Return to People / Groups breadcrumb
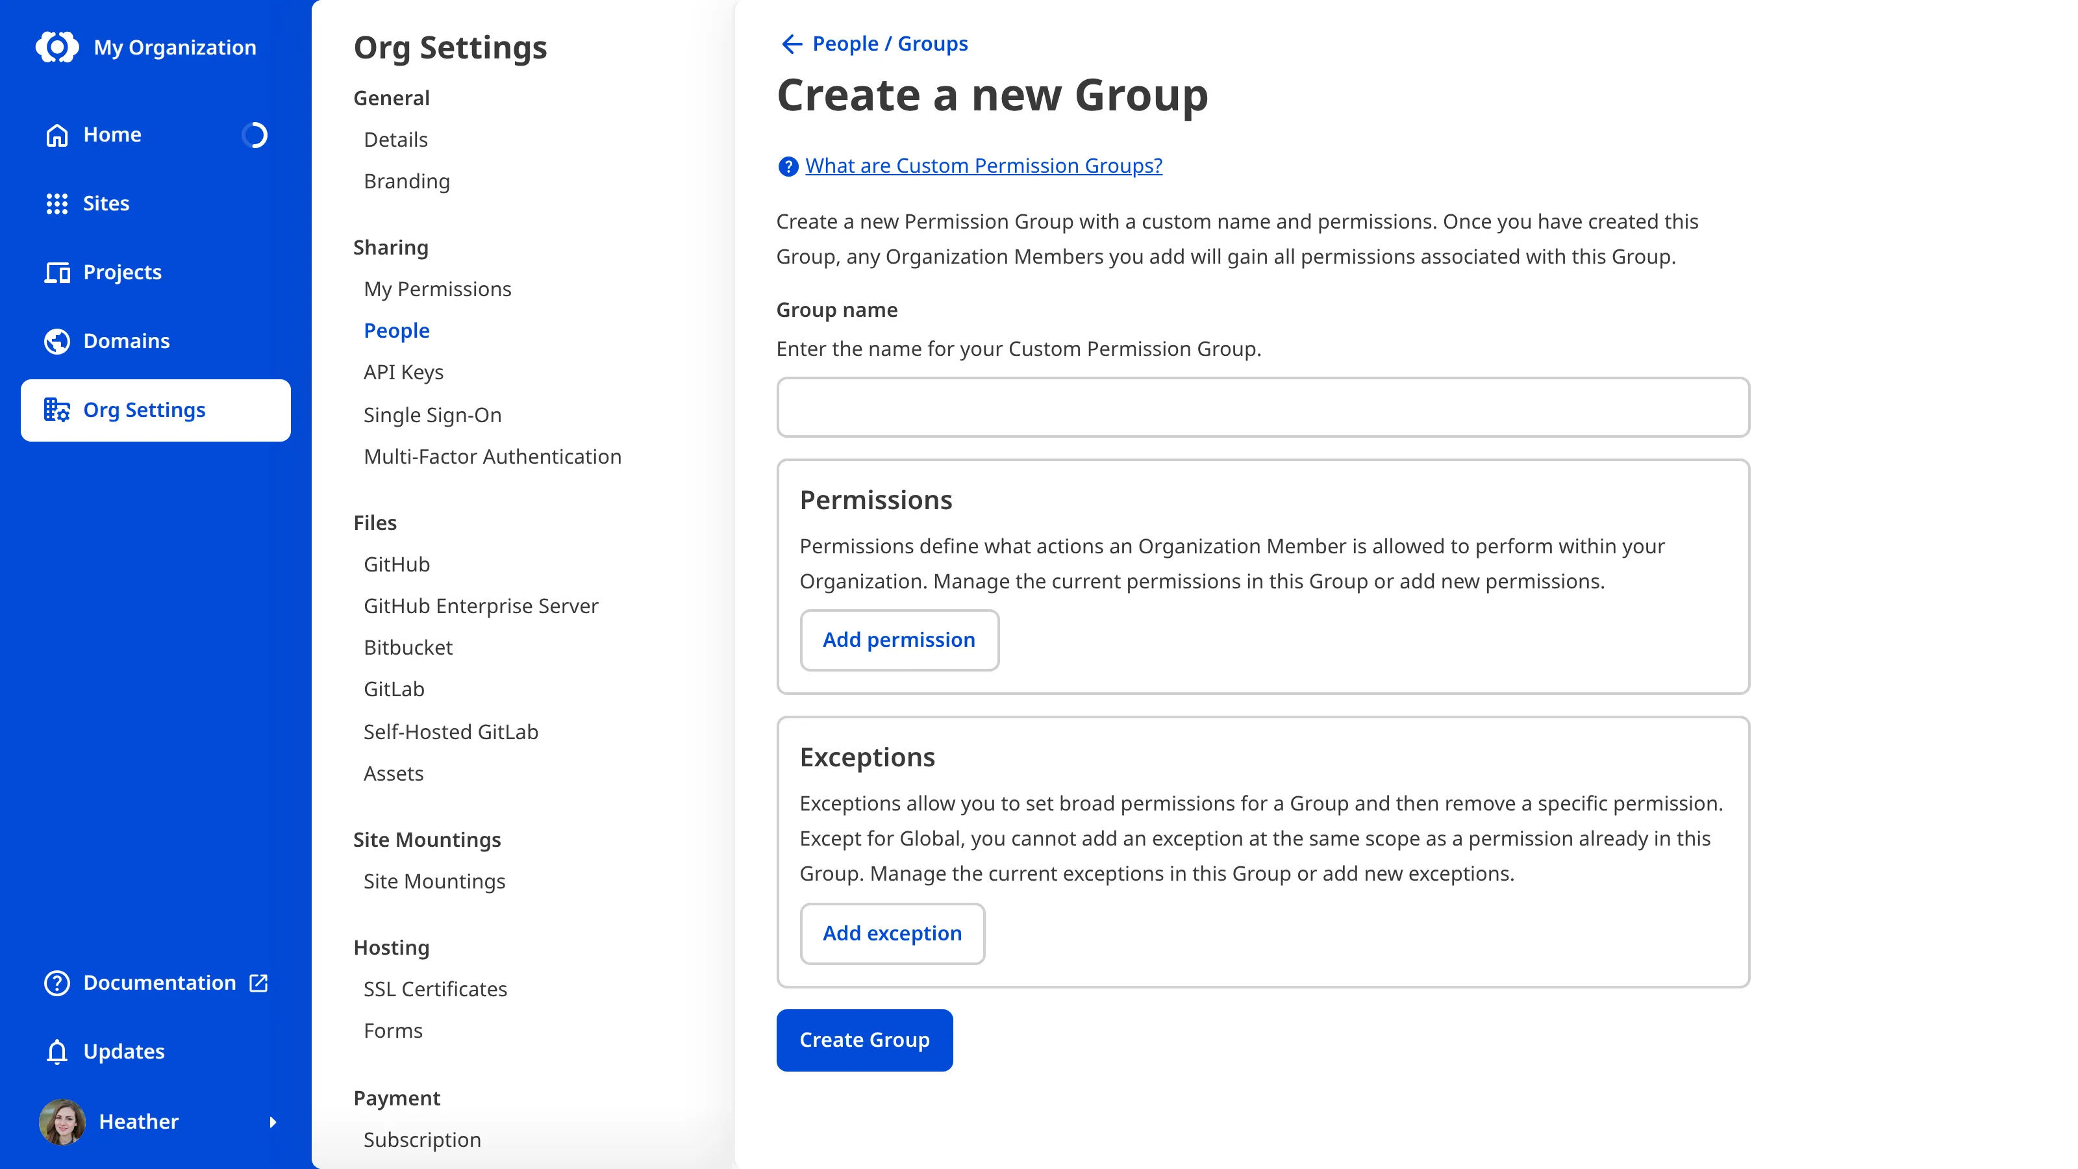 [890, 44]
